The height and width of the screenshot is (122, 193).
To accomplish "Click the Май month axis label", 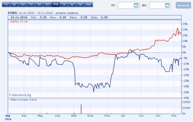I will (74, 116).
